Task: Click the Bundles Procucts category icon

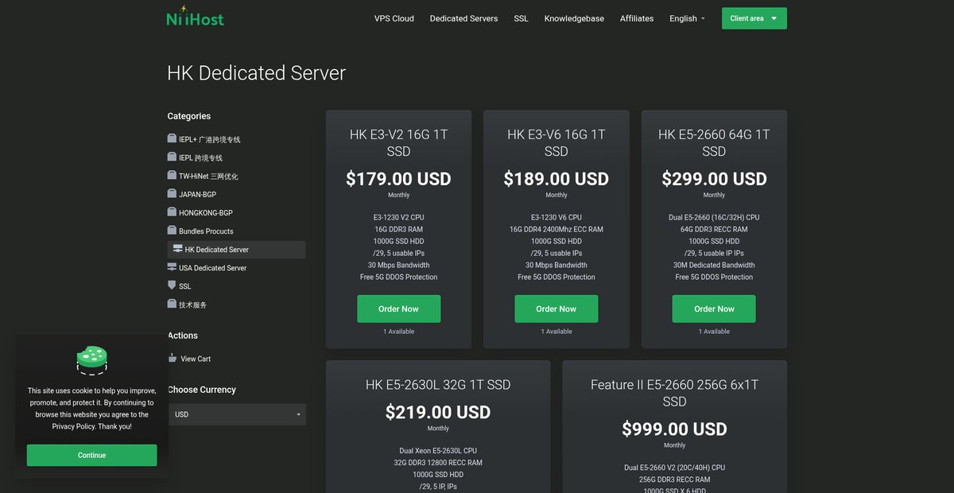Action: click(172, 230)
